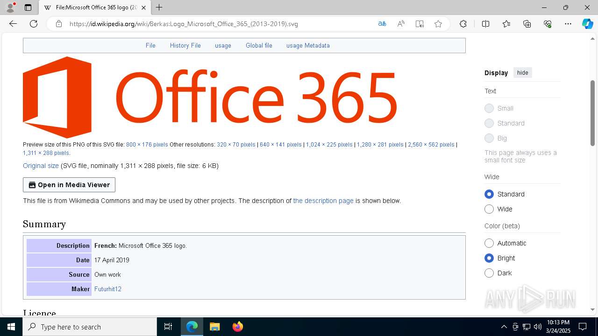Refresh the page
598x336 pixels.
tap(34, 24)
